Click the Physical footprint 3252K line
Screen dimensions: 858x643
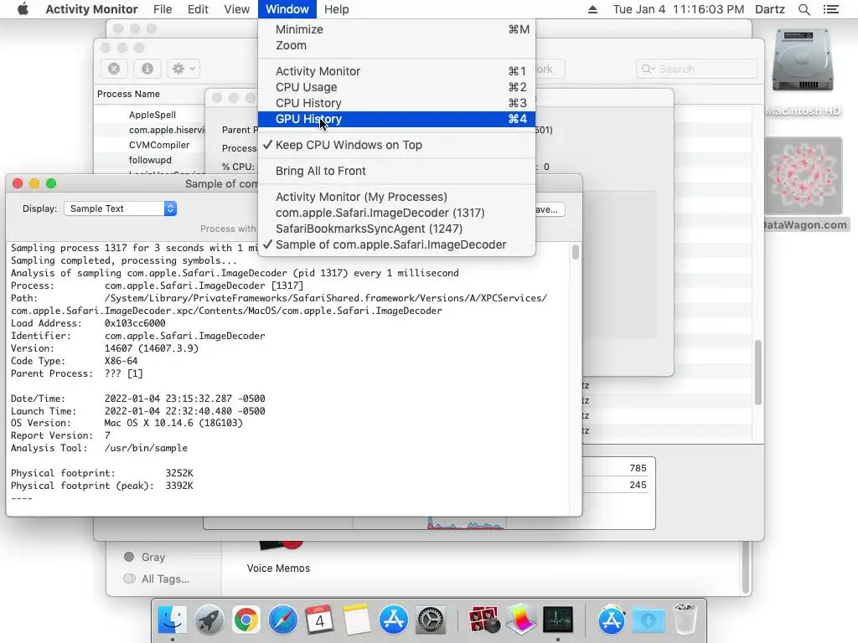tap(102, 473)
